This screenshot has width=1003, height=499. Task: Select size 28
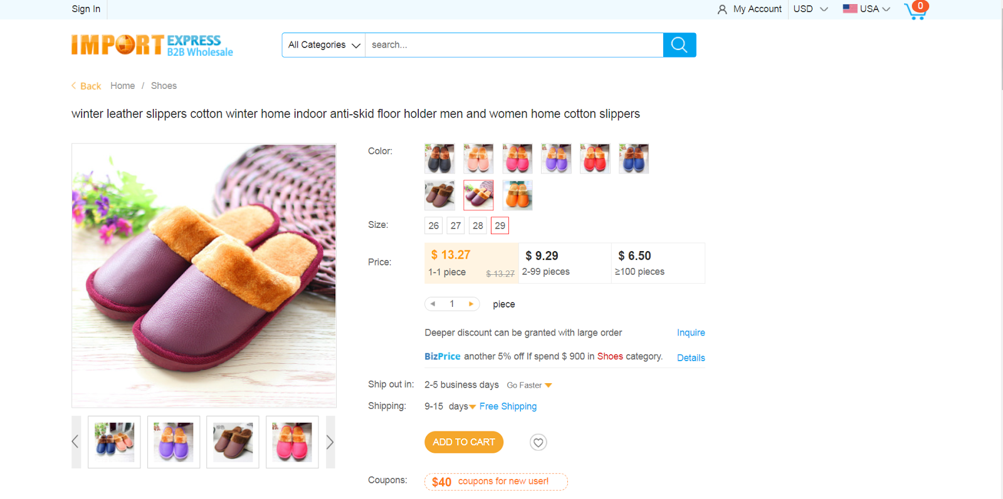pos(478,225)
